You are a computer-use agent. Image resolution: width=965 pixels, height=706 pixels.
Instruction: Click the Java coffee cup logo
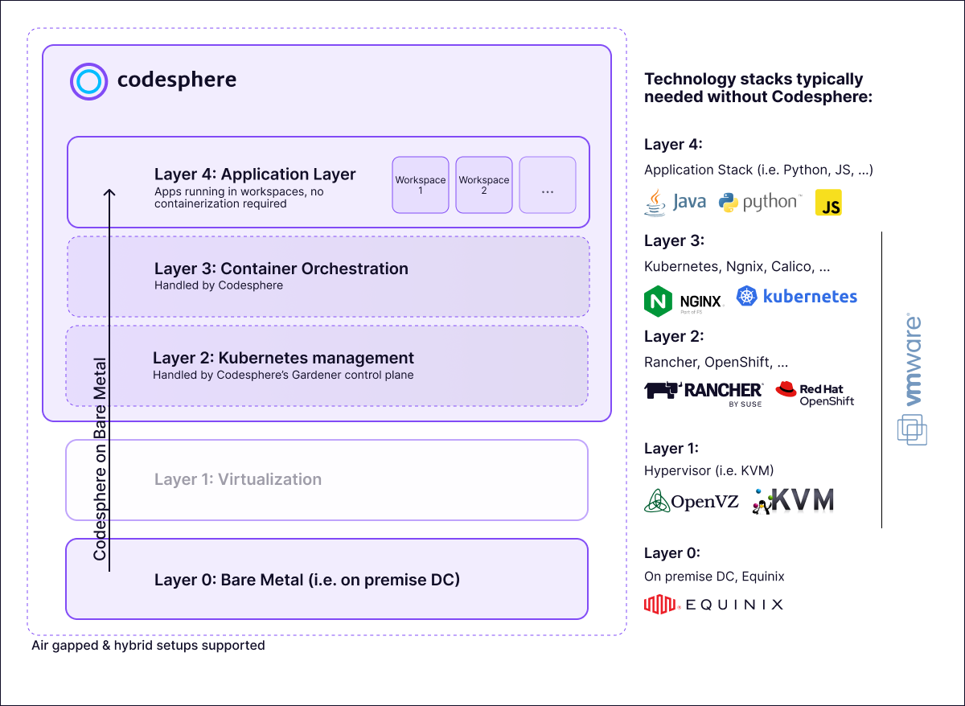coord(655,202)
